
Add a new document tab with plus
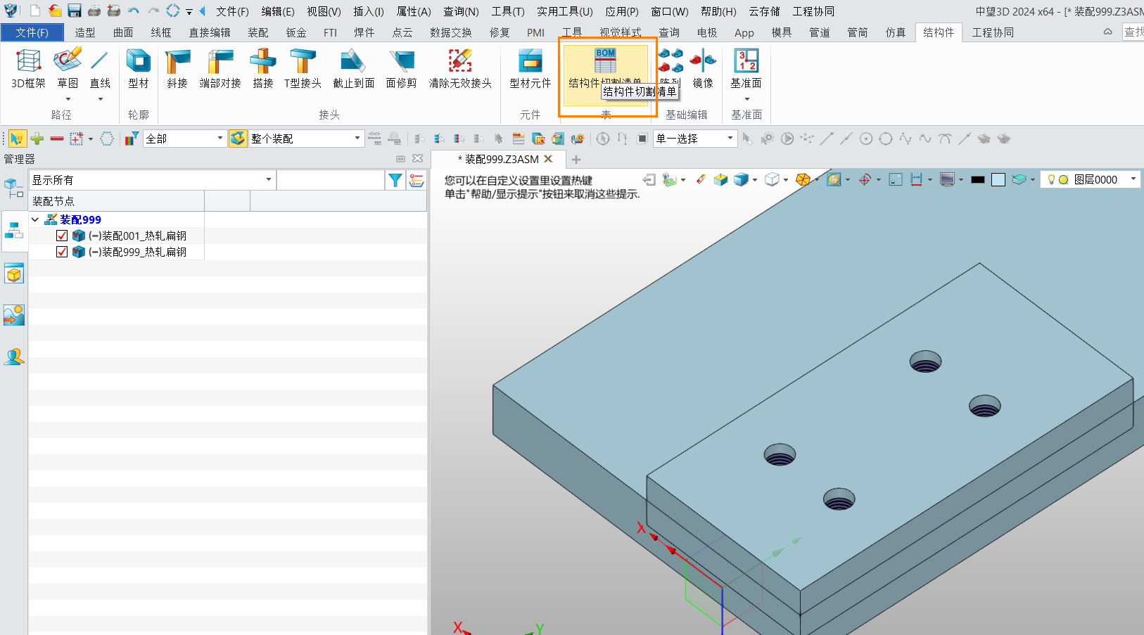(576, 159)
